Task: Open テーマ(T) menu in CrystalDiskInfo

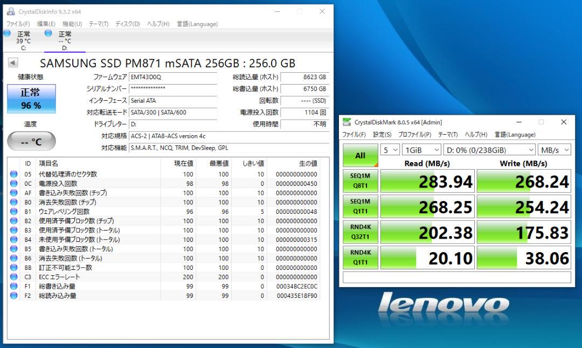Action: click(99, 24)
